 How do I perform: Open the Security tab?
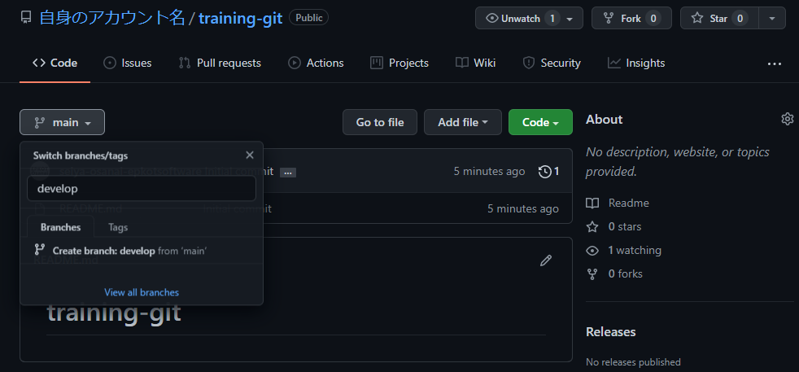(552, 63)
